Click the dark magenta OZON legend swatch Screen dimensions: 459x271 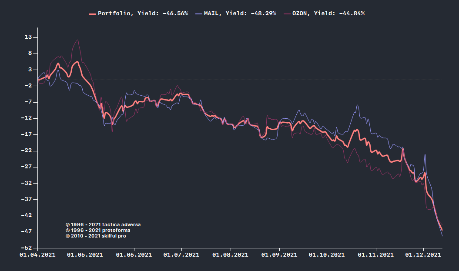[287, 13]
